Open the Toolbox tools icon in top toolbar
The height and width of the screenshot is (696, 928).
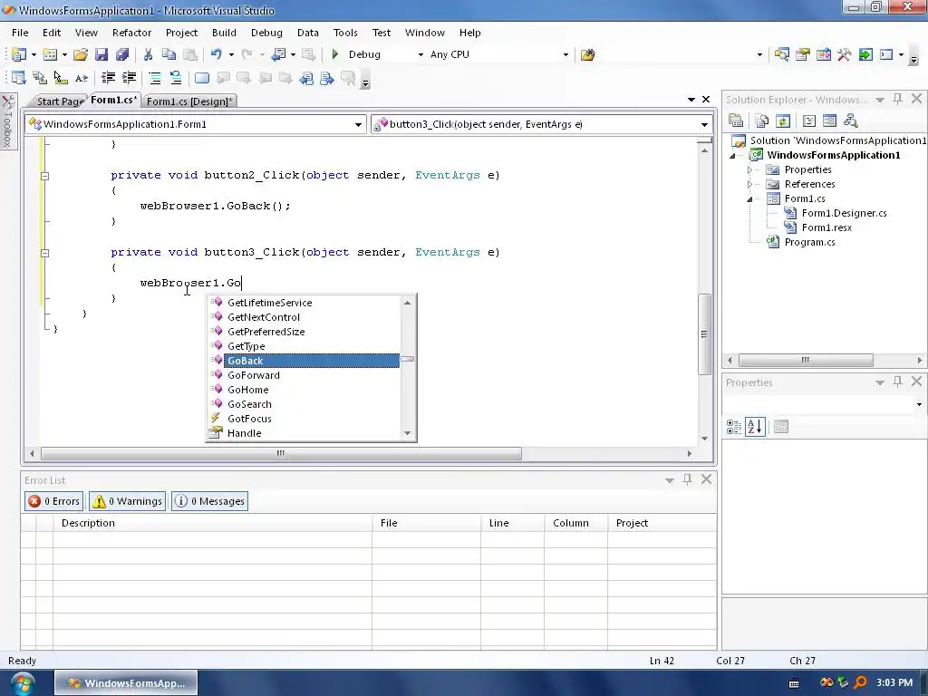click(x=844, y=54)
